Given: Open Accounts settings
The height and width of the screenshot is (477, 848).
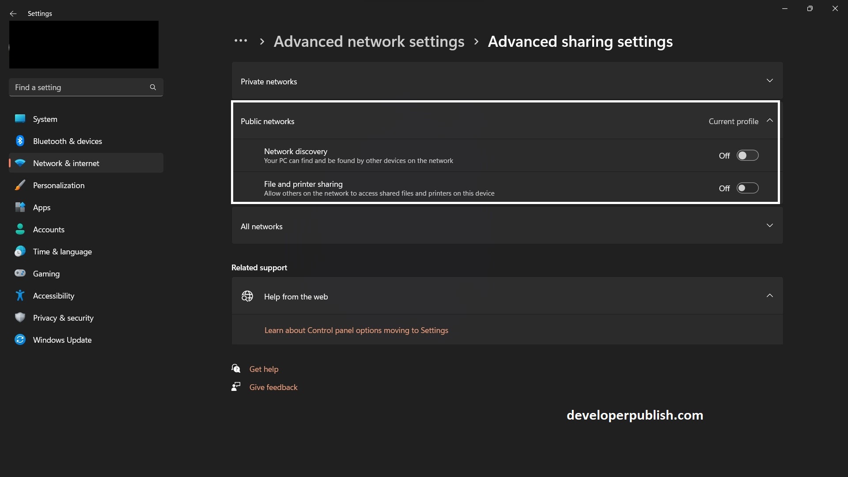Looking at the screenshot, I should tap(20, 229).
